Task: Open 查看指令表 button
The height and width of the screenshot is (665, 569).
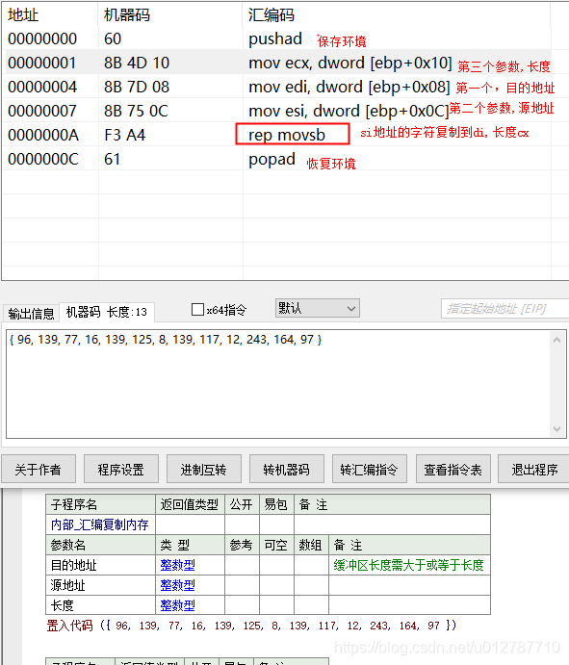Action: pyautogui.click(x=453, y=469)
